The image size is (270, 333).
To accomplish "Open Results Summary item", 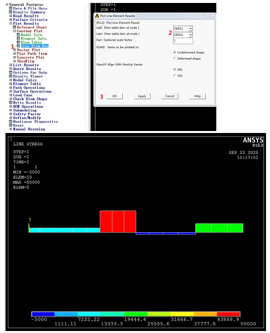I will point(29,12).
